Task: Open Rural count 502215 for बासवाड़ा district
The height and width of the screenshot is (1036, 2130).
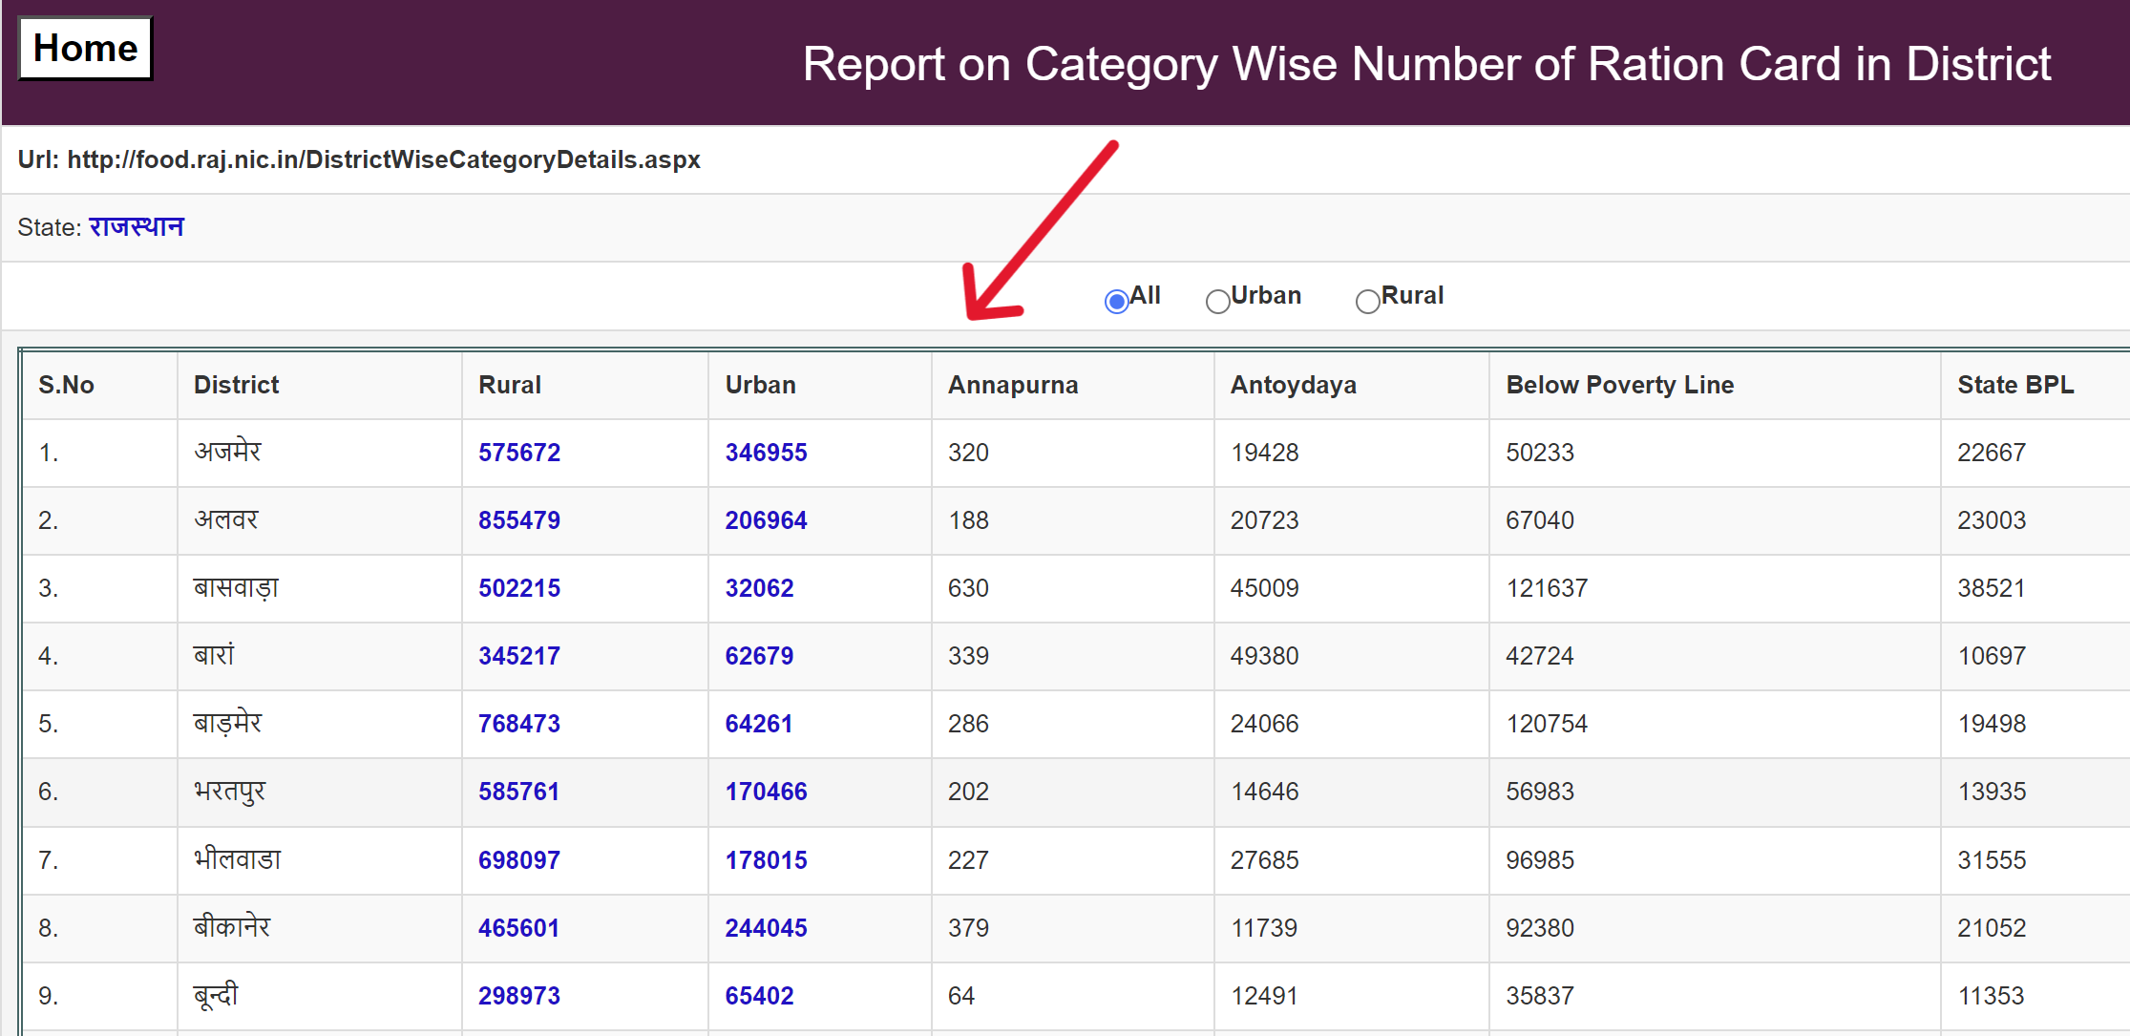Action: point(518,588)
